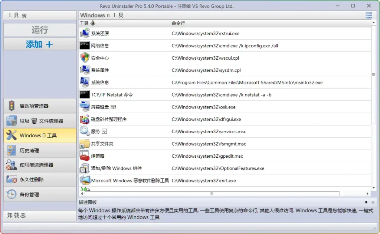This screenshot has width=380, height=234.
Task: Click the horizontal scrollbar right arrow
Action: (x=367, y=194)
